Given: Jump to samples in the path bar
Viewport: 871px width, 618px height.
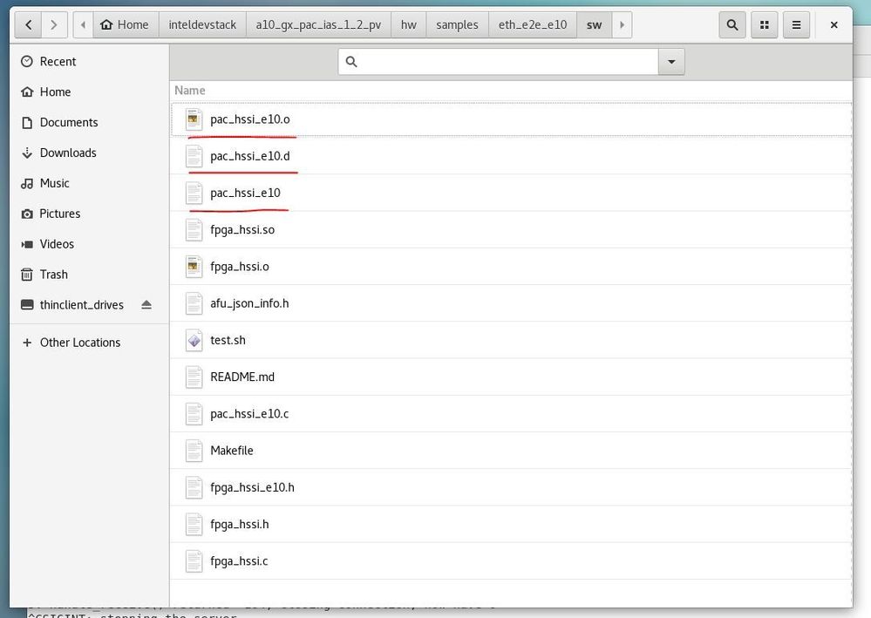Looking at the screenshot, I should click(x=457, y=25).
